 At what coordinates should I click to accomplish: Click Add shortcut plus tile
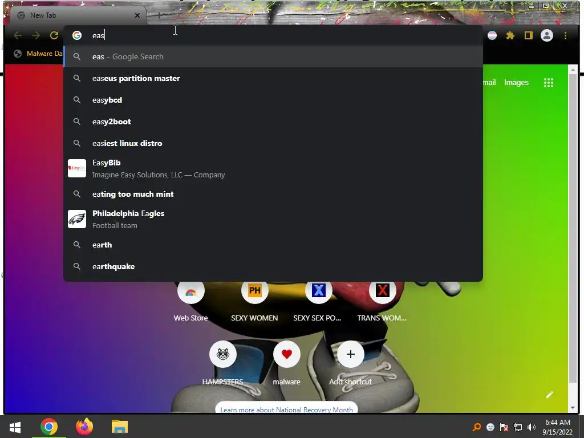coord(351,355)
